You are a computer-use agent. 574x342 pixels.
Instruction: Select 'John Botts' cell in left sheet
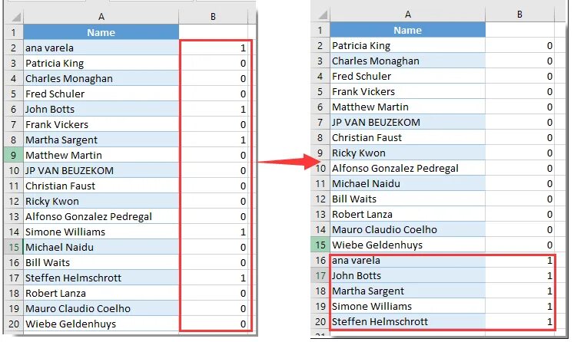101,109
